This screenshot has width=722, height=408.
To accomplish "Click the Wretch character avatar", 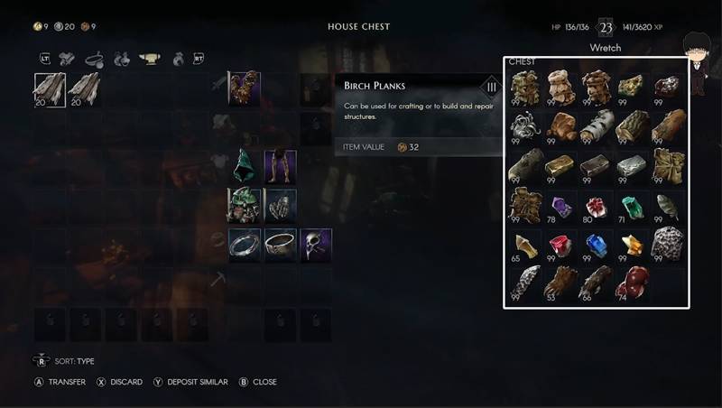I will coord(699,62).
